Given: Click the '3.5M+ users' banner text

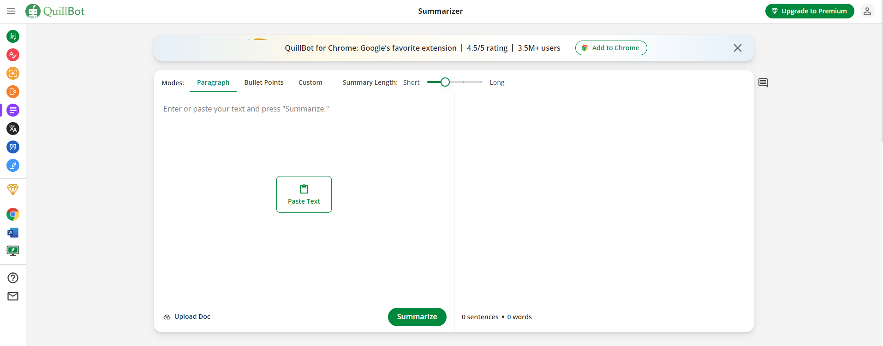Looking at the screenshot, I should (539, 48).
